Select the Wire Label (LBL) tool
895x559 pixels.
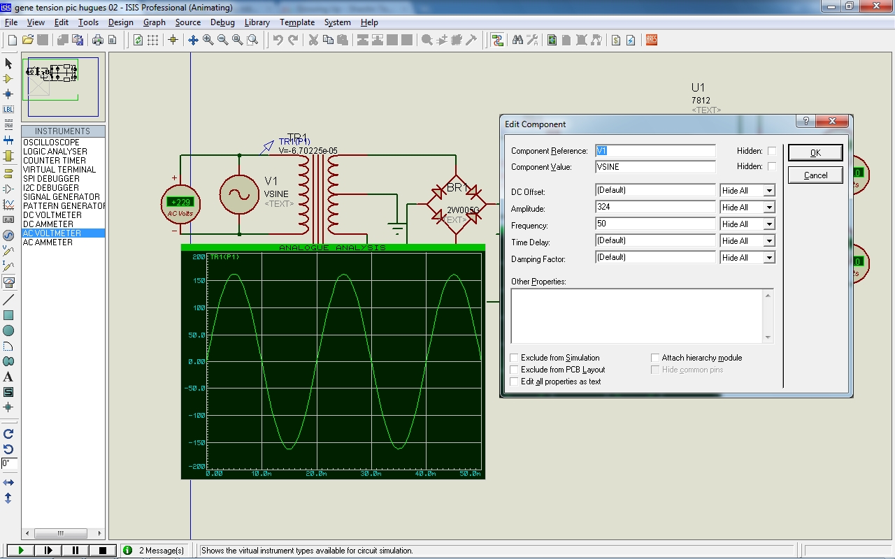pos(8,109)
